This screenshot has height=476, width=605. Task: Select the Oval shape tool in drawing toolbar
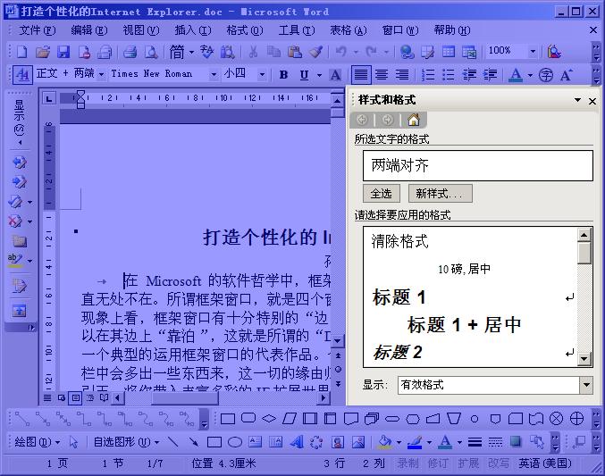(x=234, y=442)
